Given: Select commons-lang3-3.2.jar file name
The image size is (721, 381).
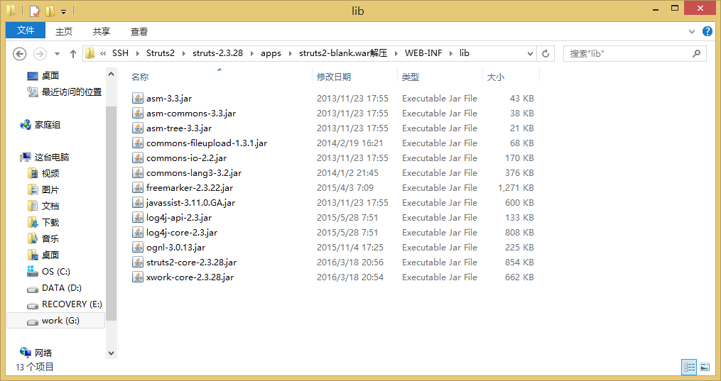Looking at the screenshot, I should (x=194, y=173).
